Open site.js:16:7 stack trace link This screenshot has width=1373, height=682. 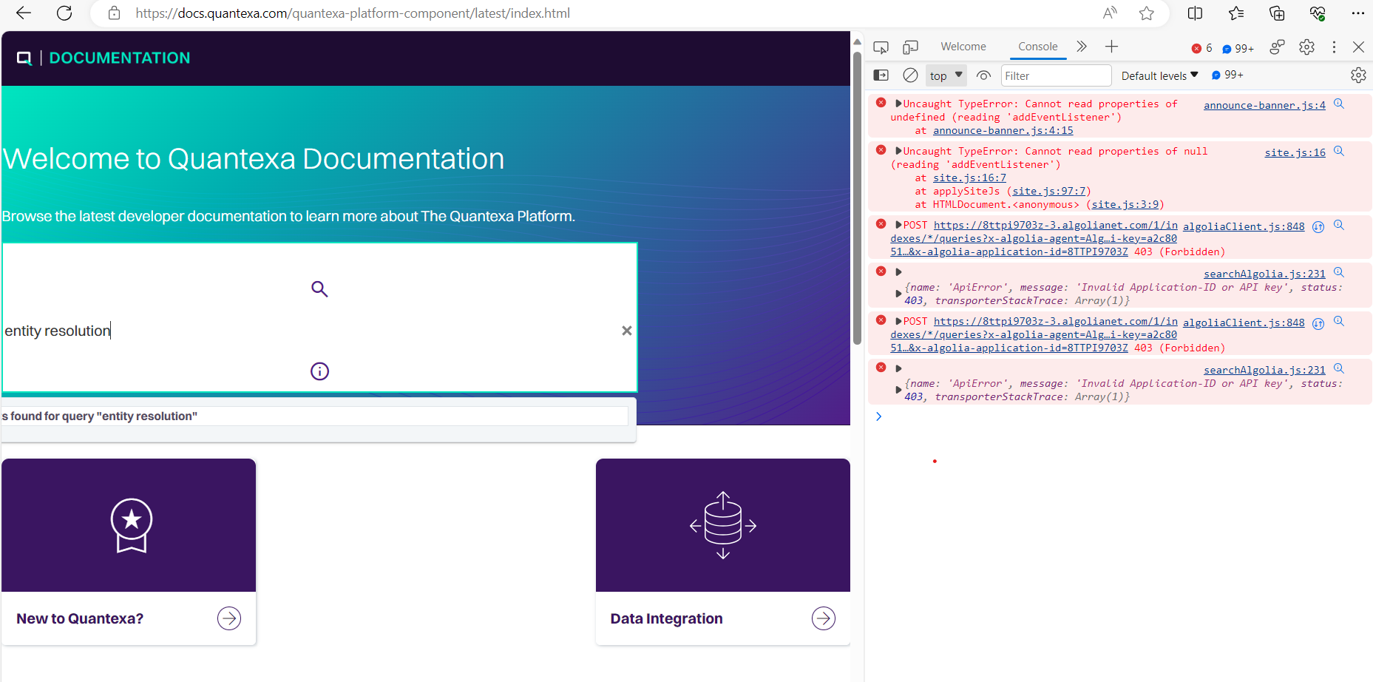pyautogui.click(x=969, y=178)
